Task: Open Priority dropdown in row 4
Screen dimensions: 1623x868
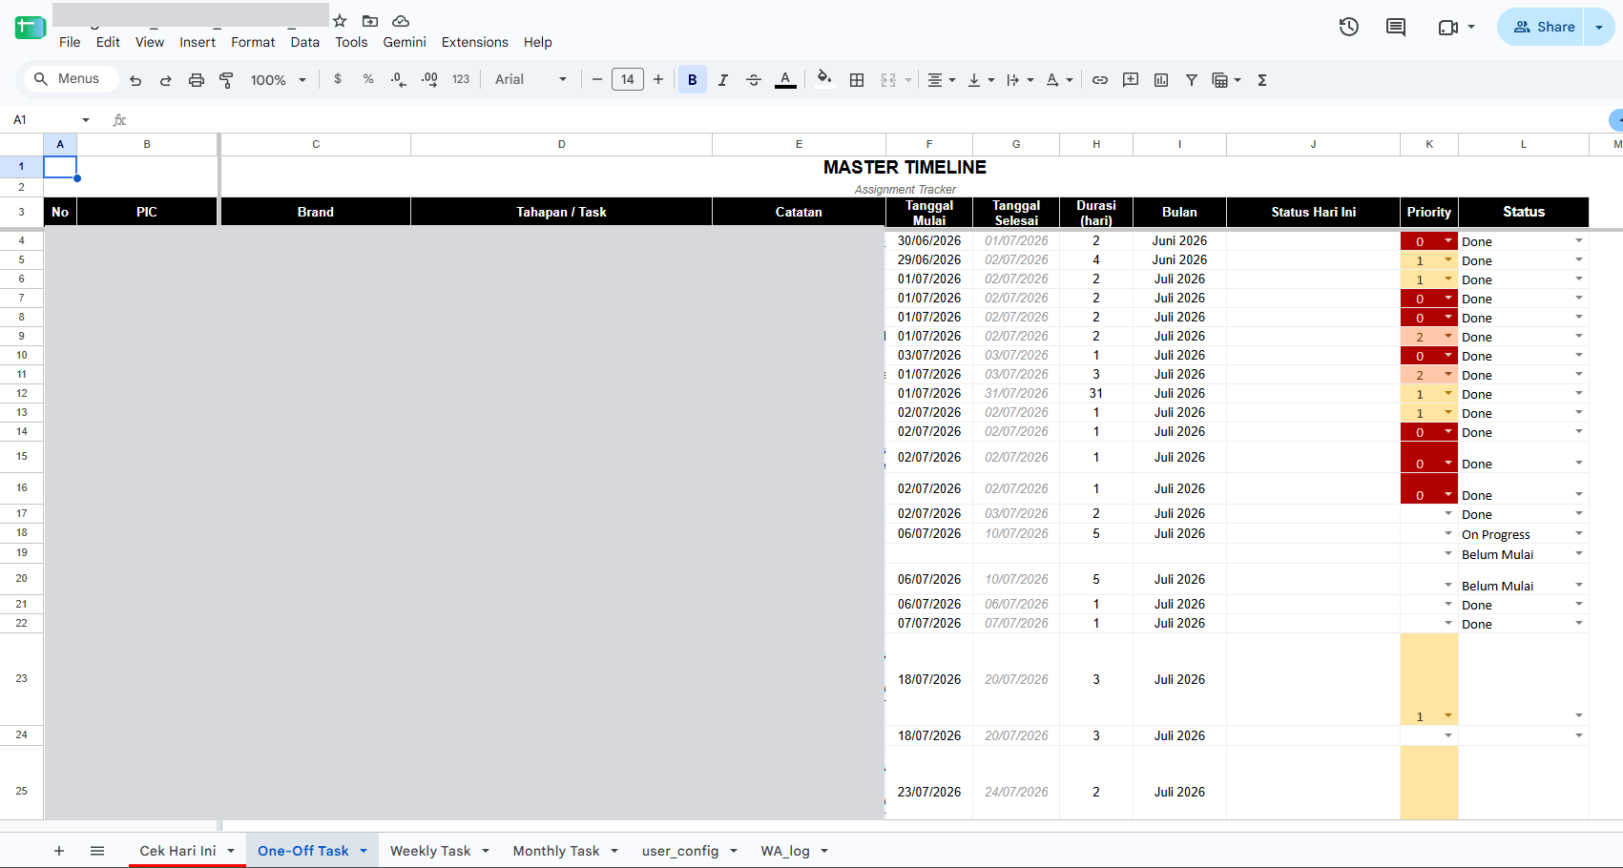Action: [x=1448, y=240]
